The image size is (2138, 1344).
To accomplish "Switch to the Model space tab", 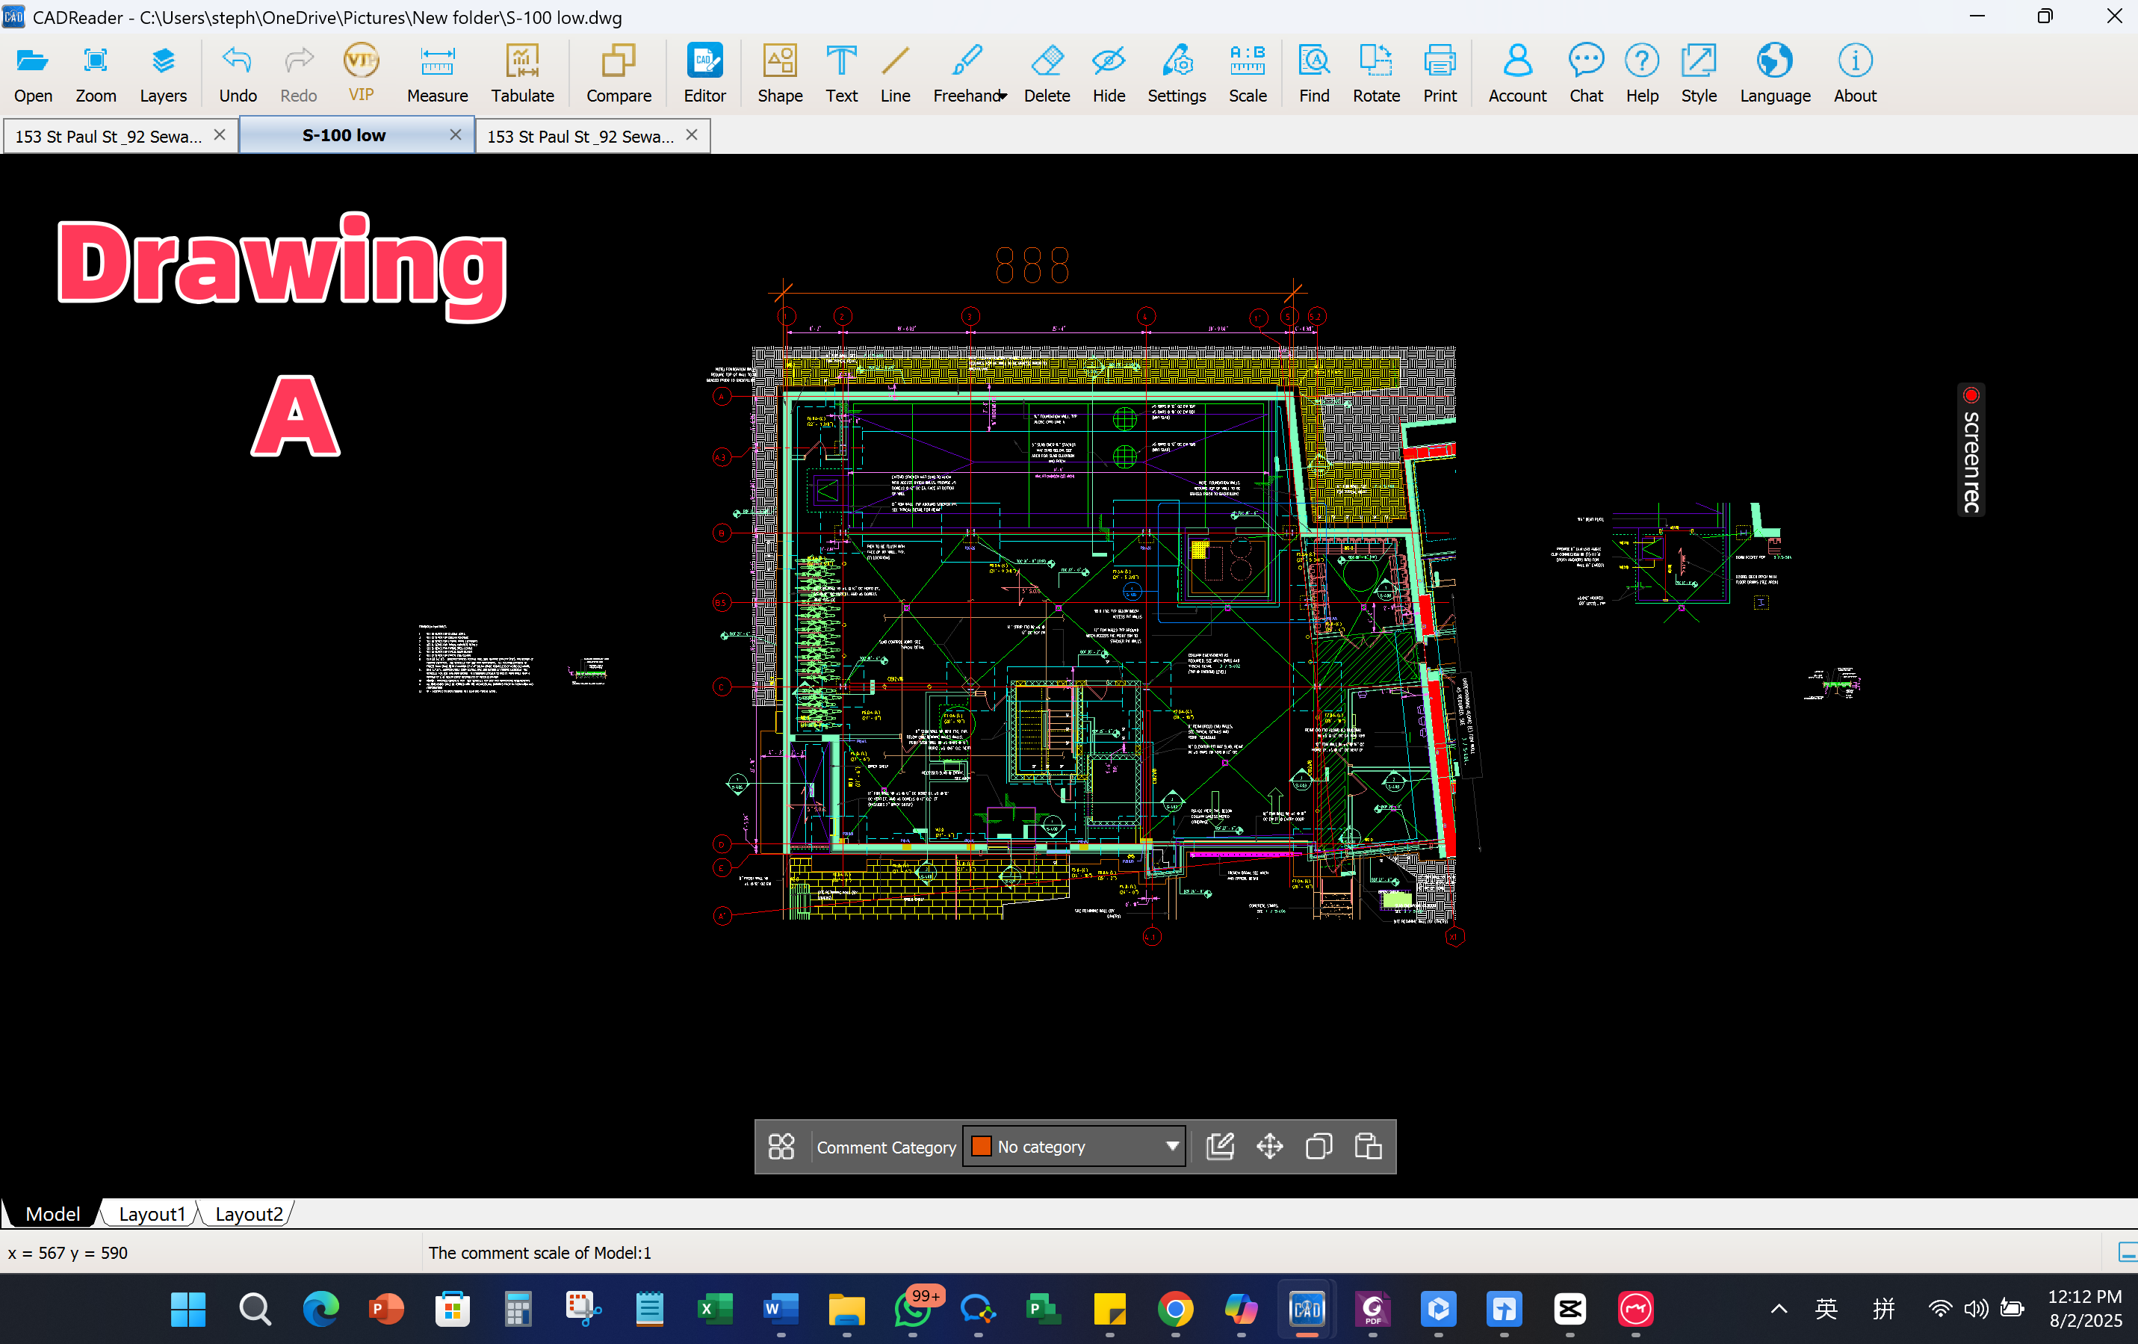I will tap(52, 1213).
